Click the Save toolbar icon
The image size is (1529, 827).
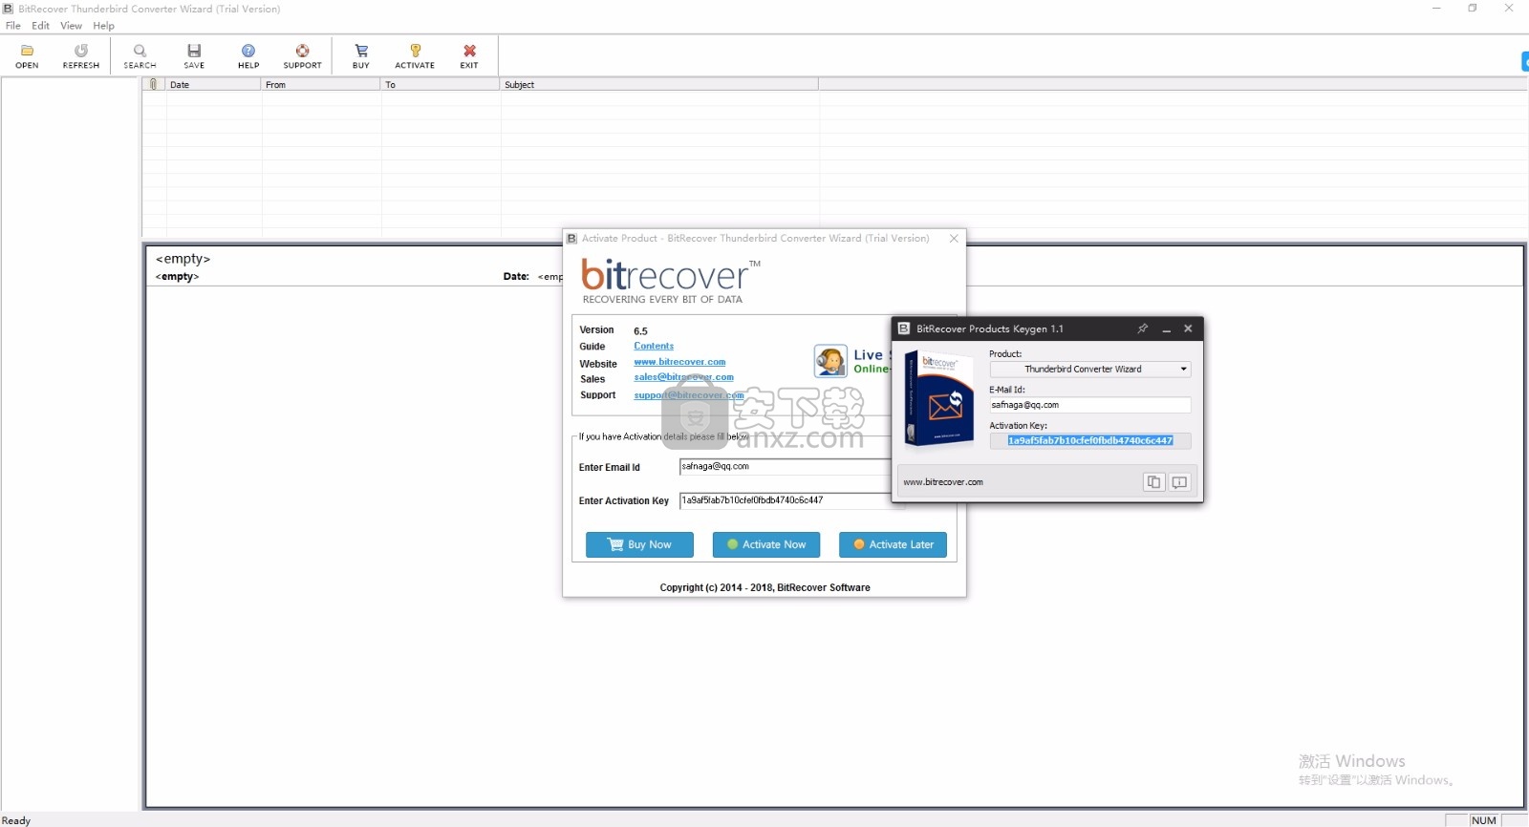(194, 55)
